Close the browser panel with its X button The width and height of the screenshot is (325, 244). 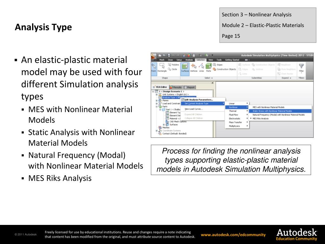tap(212, 83)
